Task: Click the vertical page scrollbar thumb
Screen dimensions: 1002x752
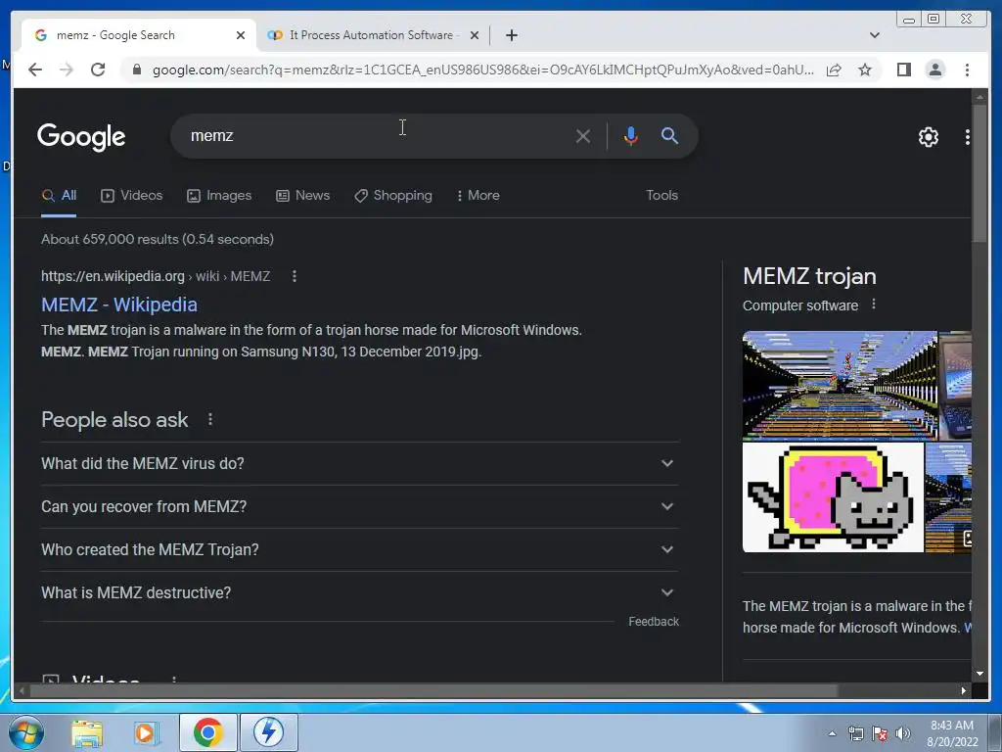Action: pos(979,172)
